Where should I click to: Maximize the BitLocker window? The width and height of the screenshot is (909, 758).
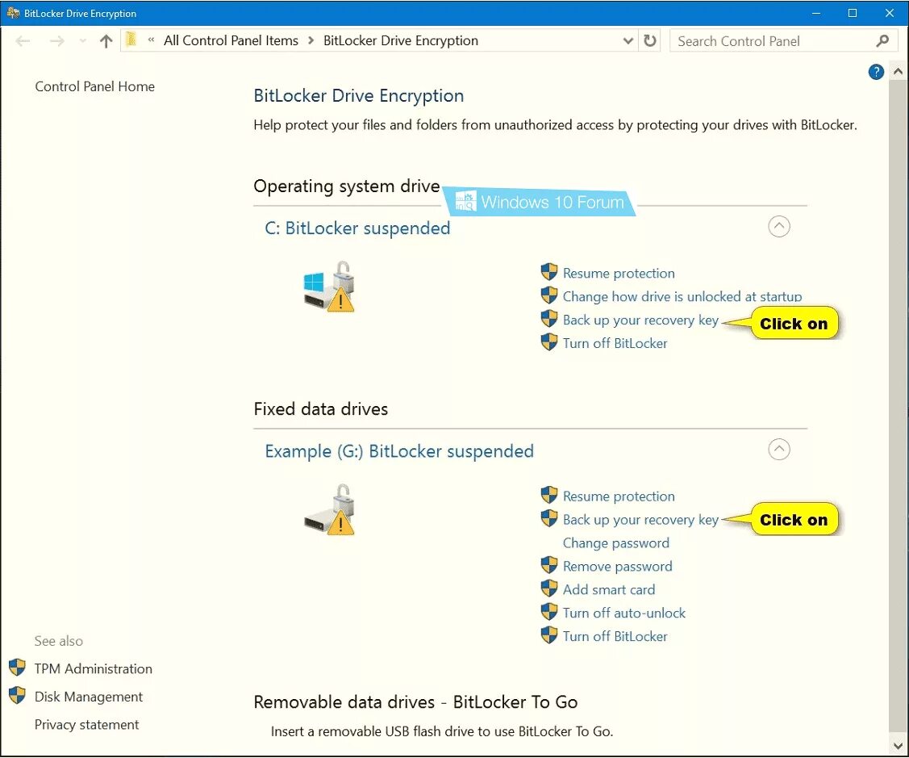click(x=853, y=13)
